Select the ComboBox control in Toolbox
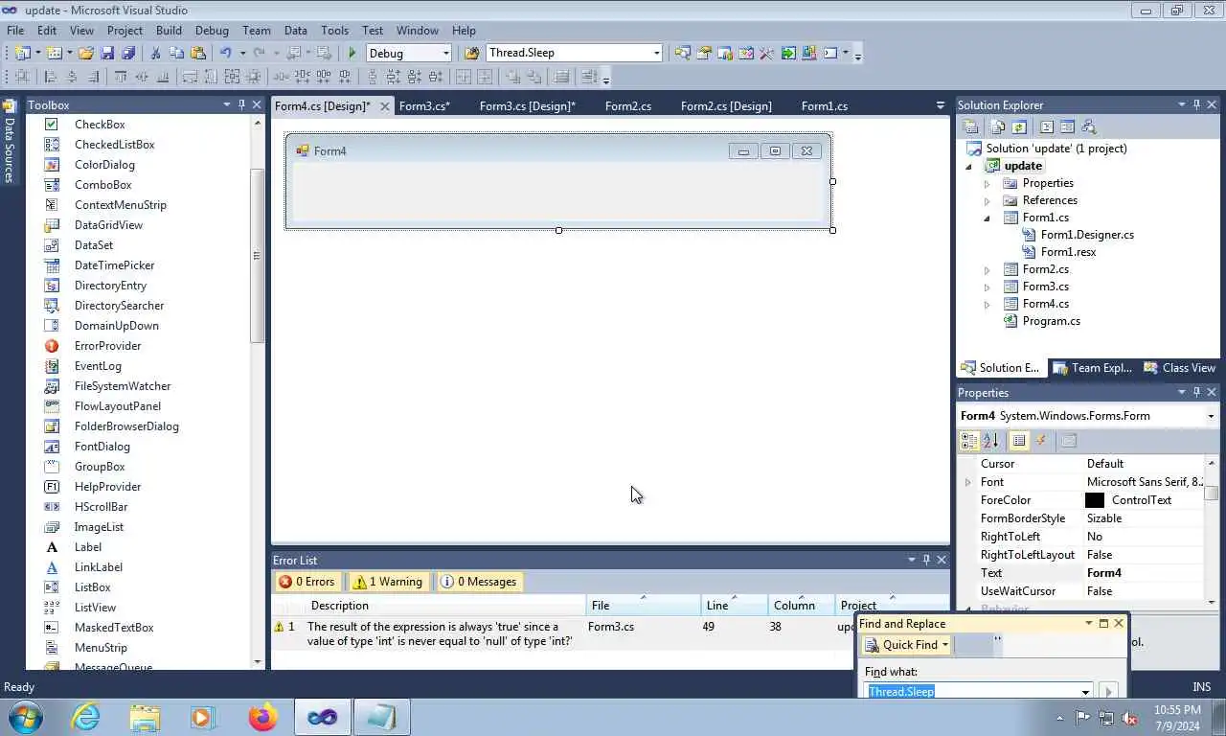Screen dimensions: 1226x736 click(102, 185)
